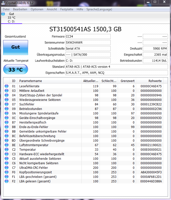Click the status orb for Gemeldete unkorrigierbare Fehler
The height and width of the screenshot is (200, 171).
[7, 131]
